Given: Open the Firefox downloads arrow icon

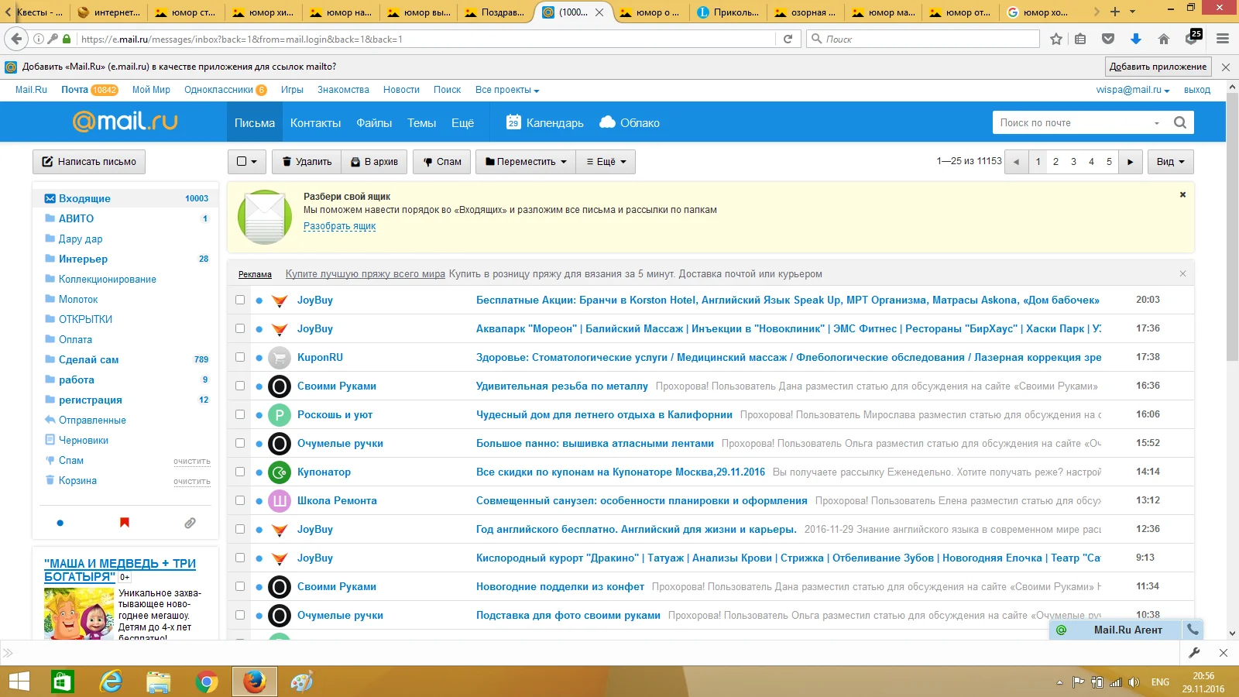Looking at the screenshot, I should coord(1136,39).
